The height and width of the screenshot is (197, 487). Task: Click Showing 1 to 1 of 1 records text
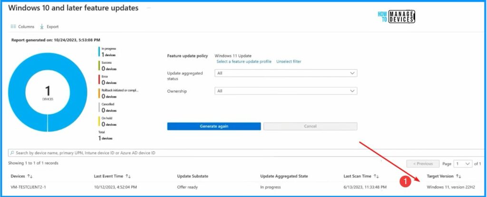pos(33,163)
